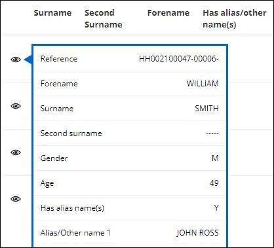Click the Has alias name(s) value Y
This screenshot has height=248, width=274.
coord(216,207)
